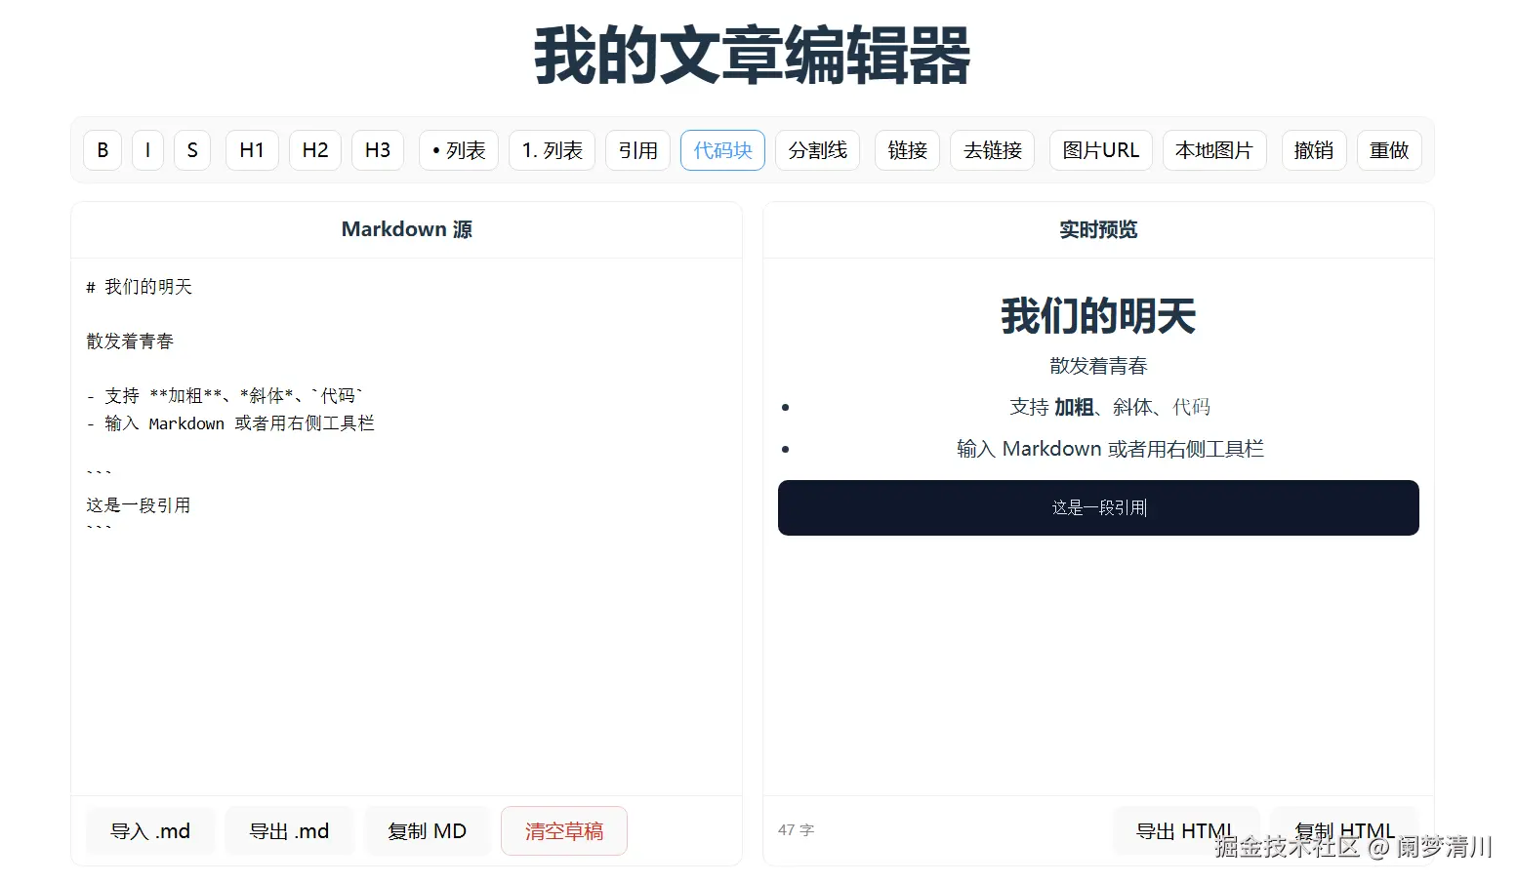Click the 实时预览 panel header
The image size is (1517, 884).
[x=1098, y=229]
